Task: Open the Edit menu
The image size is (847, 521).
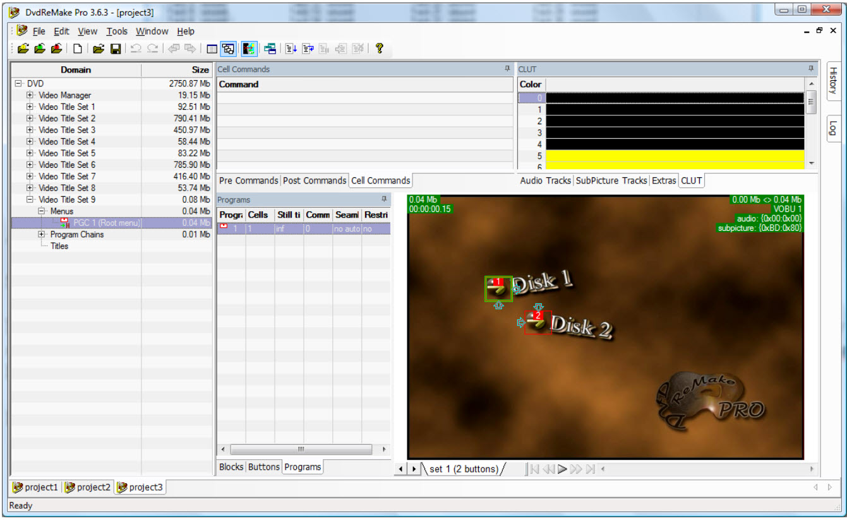Action: [61, 31]
